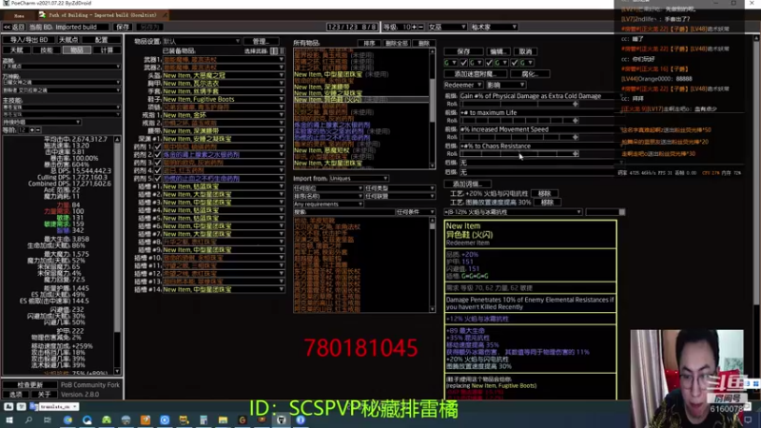Click 保存 beside Imported build name
The width and height of the screenshot is (761, 428).
pos(123,28)
